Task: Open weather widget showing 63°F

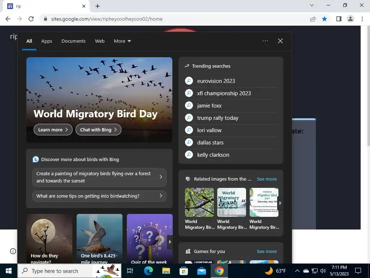Action: (x=275, y=271)
